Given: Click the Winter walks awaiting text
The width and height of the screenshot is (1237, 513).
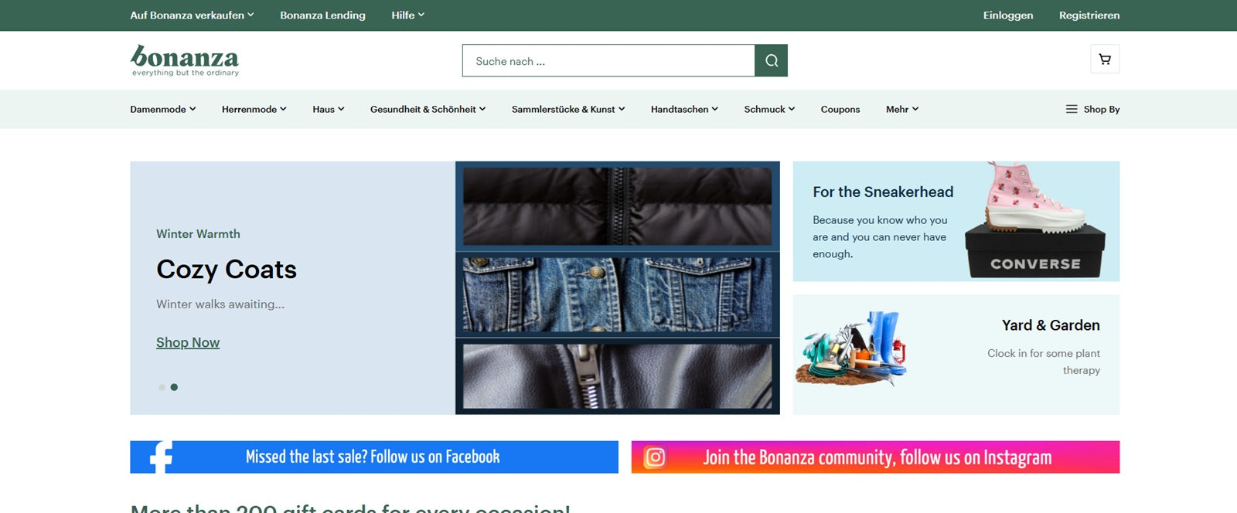Looking at the screenshot, I should (x=220, y=304).
